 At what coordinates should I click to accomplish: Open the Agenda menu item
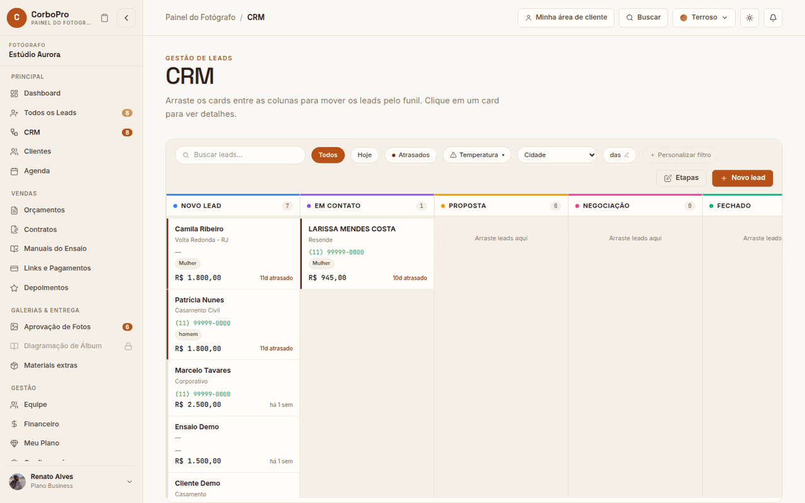pos(71,171)
